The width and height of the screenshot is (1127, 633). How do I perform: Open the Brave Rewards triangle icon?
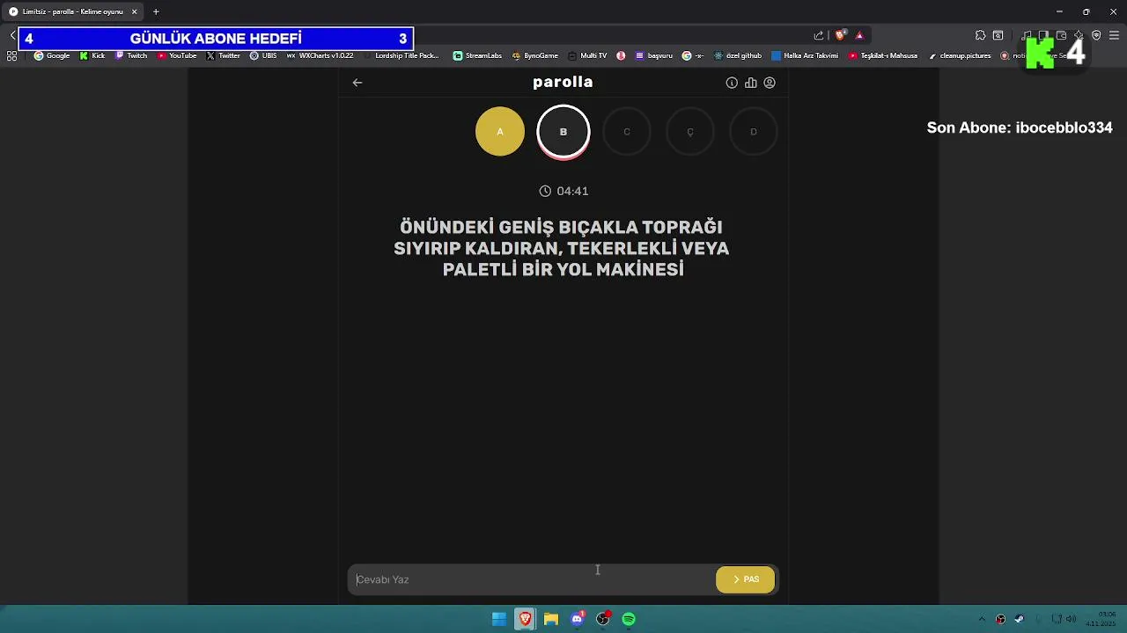click(859, 35)
